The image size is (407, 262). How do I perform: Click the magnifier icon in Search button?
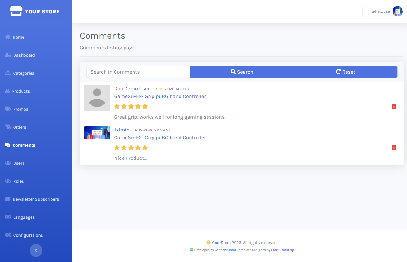pyautogui.click(x=233, y=72)
